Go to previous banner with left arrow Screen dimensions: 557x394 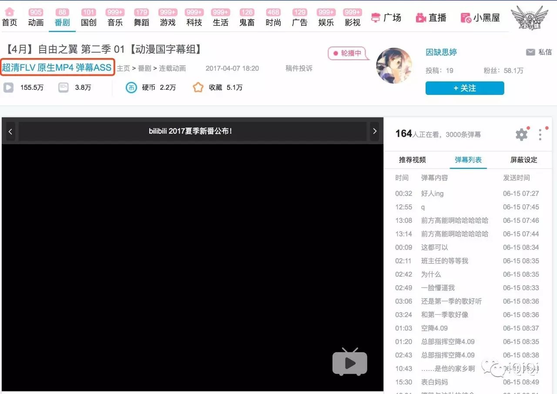pos(10,131)
